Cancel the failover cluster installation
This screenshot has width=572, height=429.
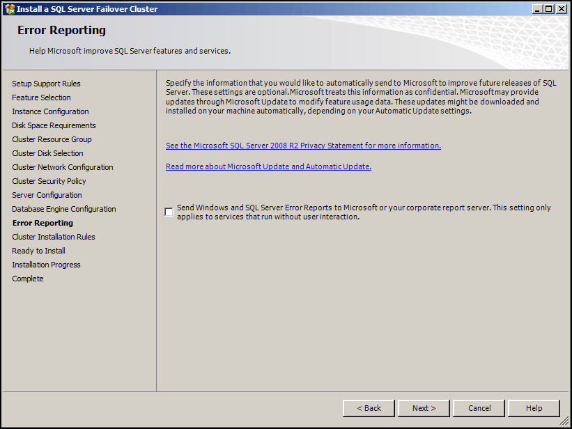tap(479, 408)
